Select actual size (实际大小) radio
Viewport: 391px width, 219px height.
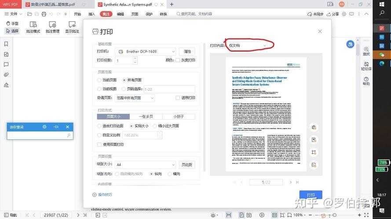tap(131, 126)
